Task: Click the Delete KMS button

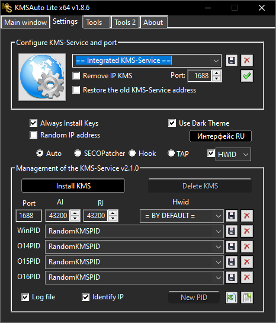Action: tap(200, 186)
